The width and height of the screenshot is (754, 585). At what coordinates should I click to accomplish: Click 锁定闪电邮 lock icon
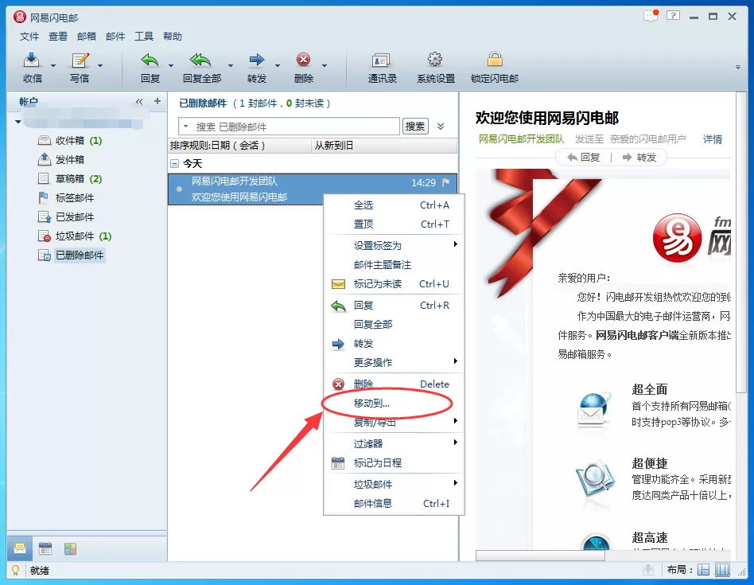tap(495, 60)
